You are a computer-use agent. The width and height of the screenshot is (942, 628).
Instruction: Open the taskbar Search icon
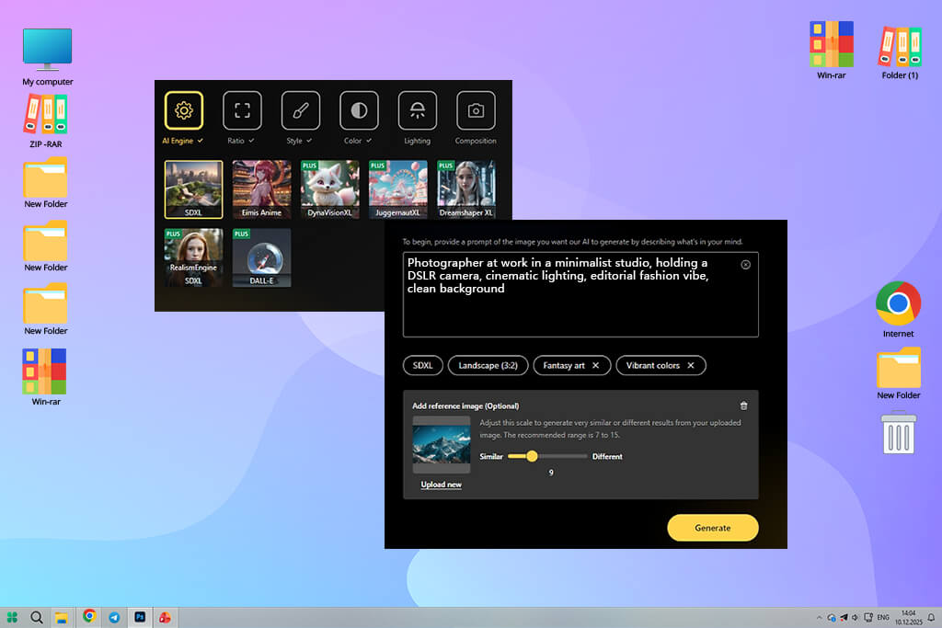(37, 617)
